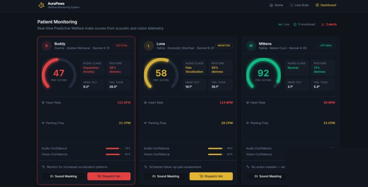Click the MONITOR status badge on Luna's card
368x187 pixels.
(x=224, y=46)
